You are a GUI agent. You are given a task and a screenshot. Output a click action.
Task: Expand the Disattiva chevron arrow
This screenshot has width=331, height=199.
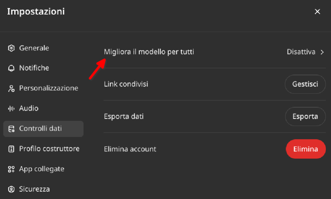click(x=322, y=52)
